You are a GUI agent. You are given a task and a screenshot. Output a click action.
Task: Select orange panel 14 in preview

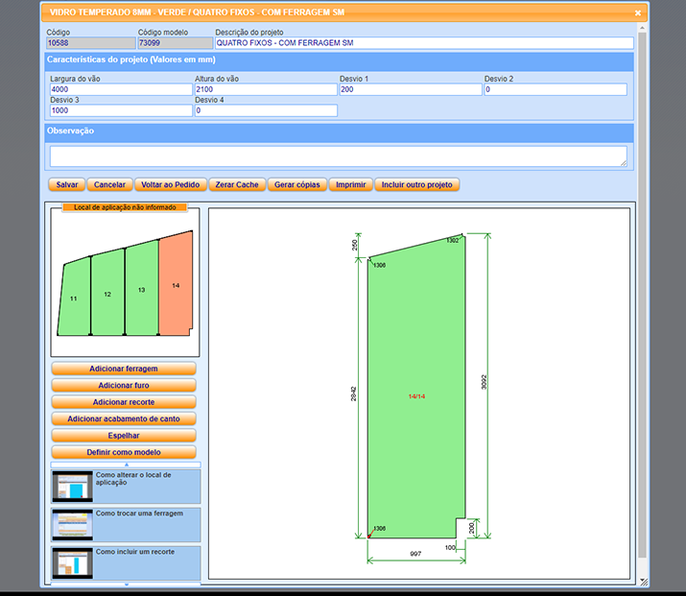click(176, 285)
